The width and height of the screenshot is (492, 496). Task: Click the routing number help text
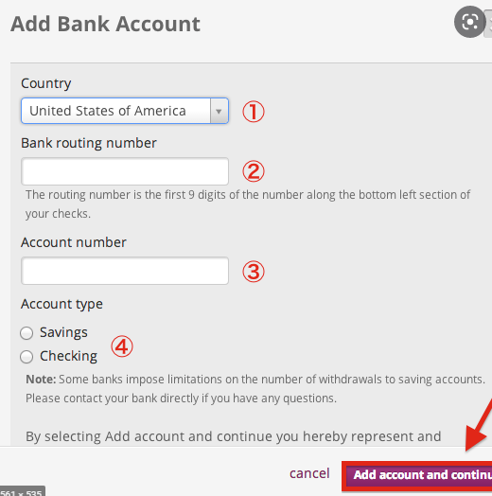pyautogui.click(x=248, y=204)
